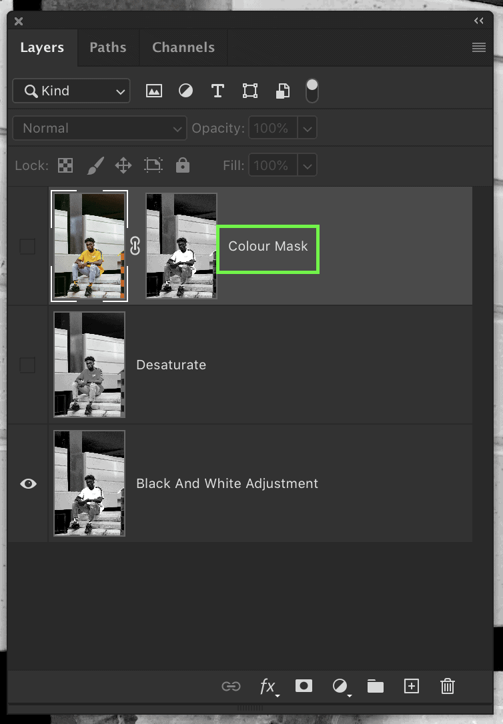The width and height of the screenshot is (503, 724).
Task: Lock transparent pixels
Action: [x=65, y=165]
